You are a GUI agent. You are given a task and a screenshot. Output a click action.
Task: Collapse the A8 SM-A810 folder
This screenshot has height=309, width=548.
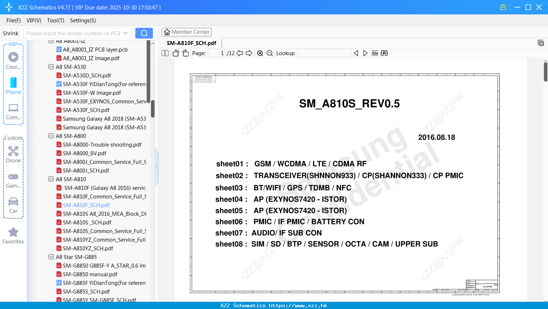click(x=51, y=179)
